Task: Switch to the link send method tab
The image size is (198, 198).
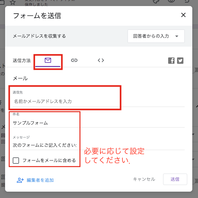Action: (x=74, y=60)
